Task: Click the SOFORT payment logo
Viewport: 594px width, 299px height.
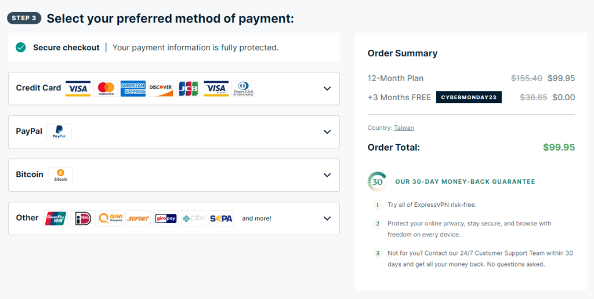Action: point(138,218)
